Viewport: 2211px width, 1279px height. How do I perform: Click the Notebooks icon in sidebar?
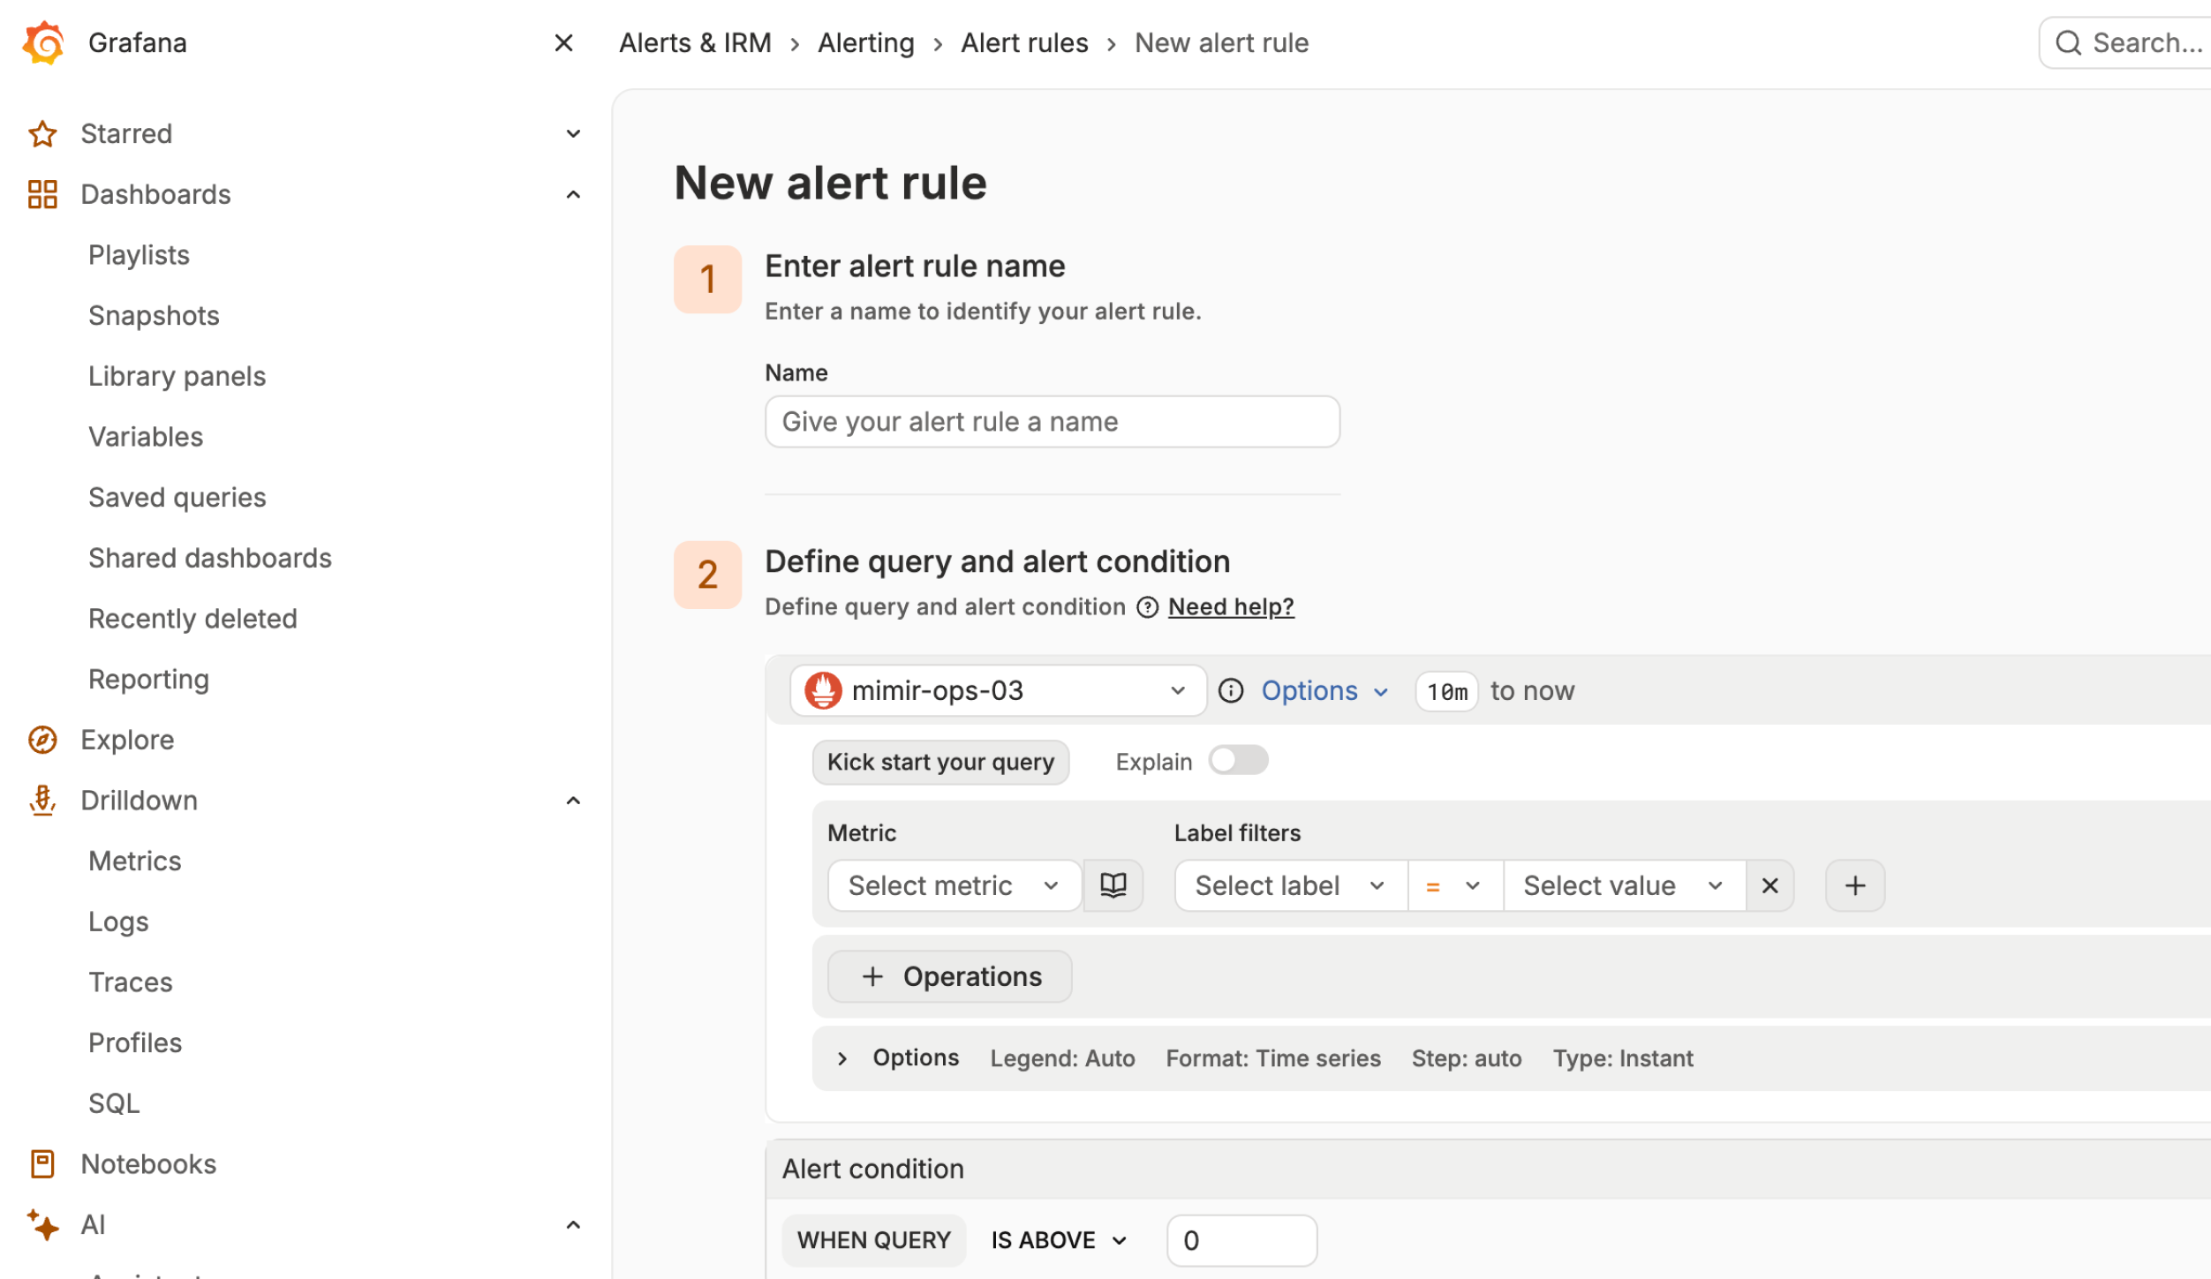pos(42,1164)
